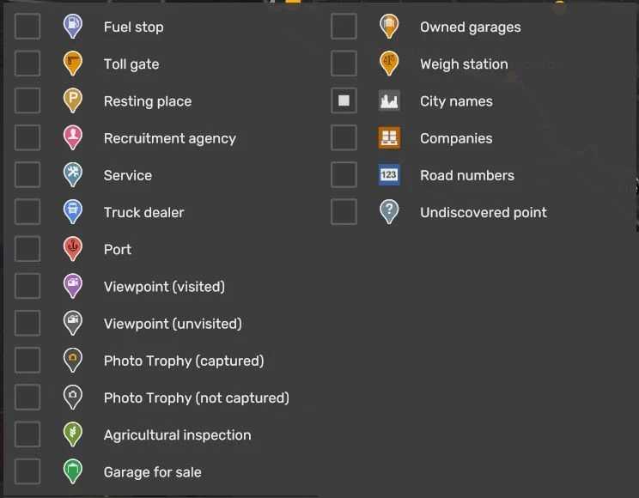Click the green Garage for sale icon
Viewport: 639px width, 498px height.
pos(73,471)
